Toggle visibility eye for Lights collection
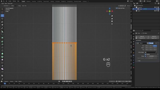The image size is (160, 90). (x=157, y=11)
